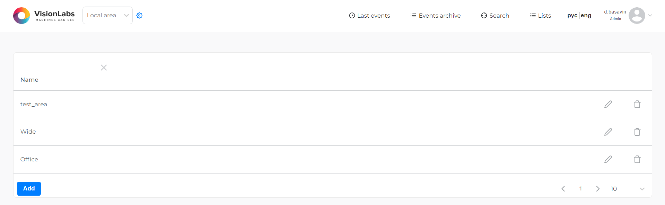Click the user avatar icon
The width and height of the screenshot is (665, 205).
point(637,16)
